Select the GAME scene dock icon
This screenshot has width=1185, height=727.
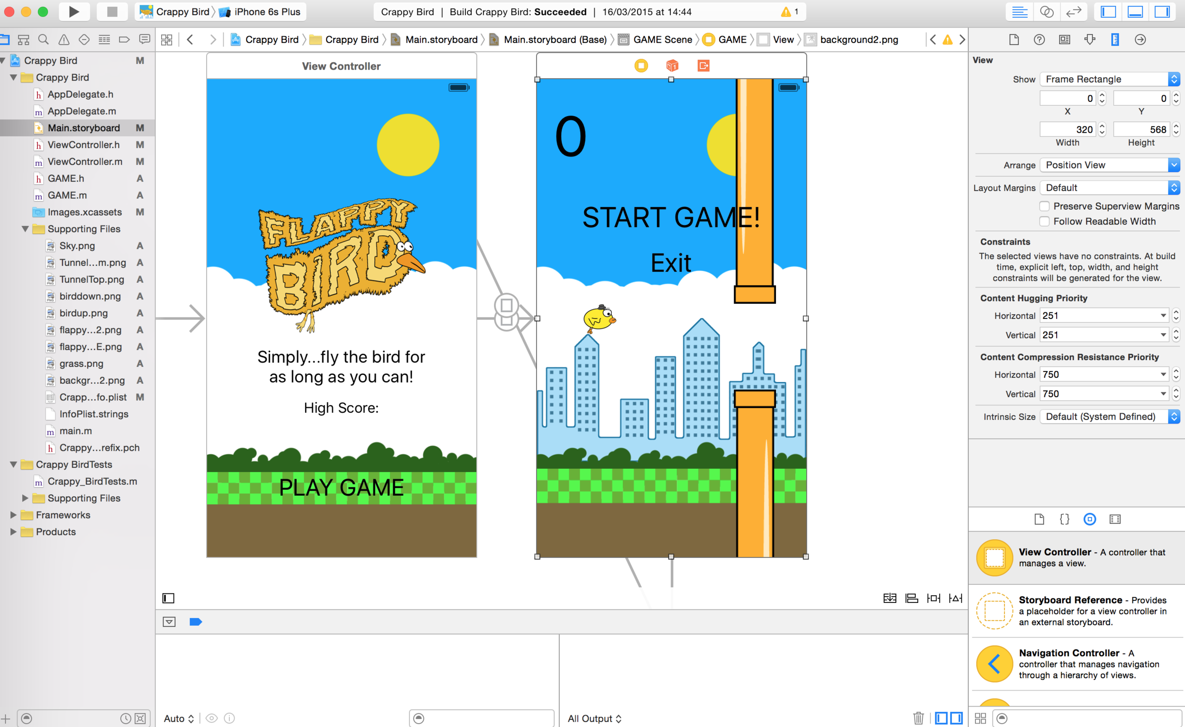[x=641, y=65]
